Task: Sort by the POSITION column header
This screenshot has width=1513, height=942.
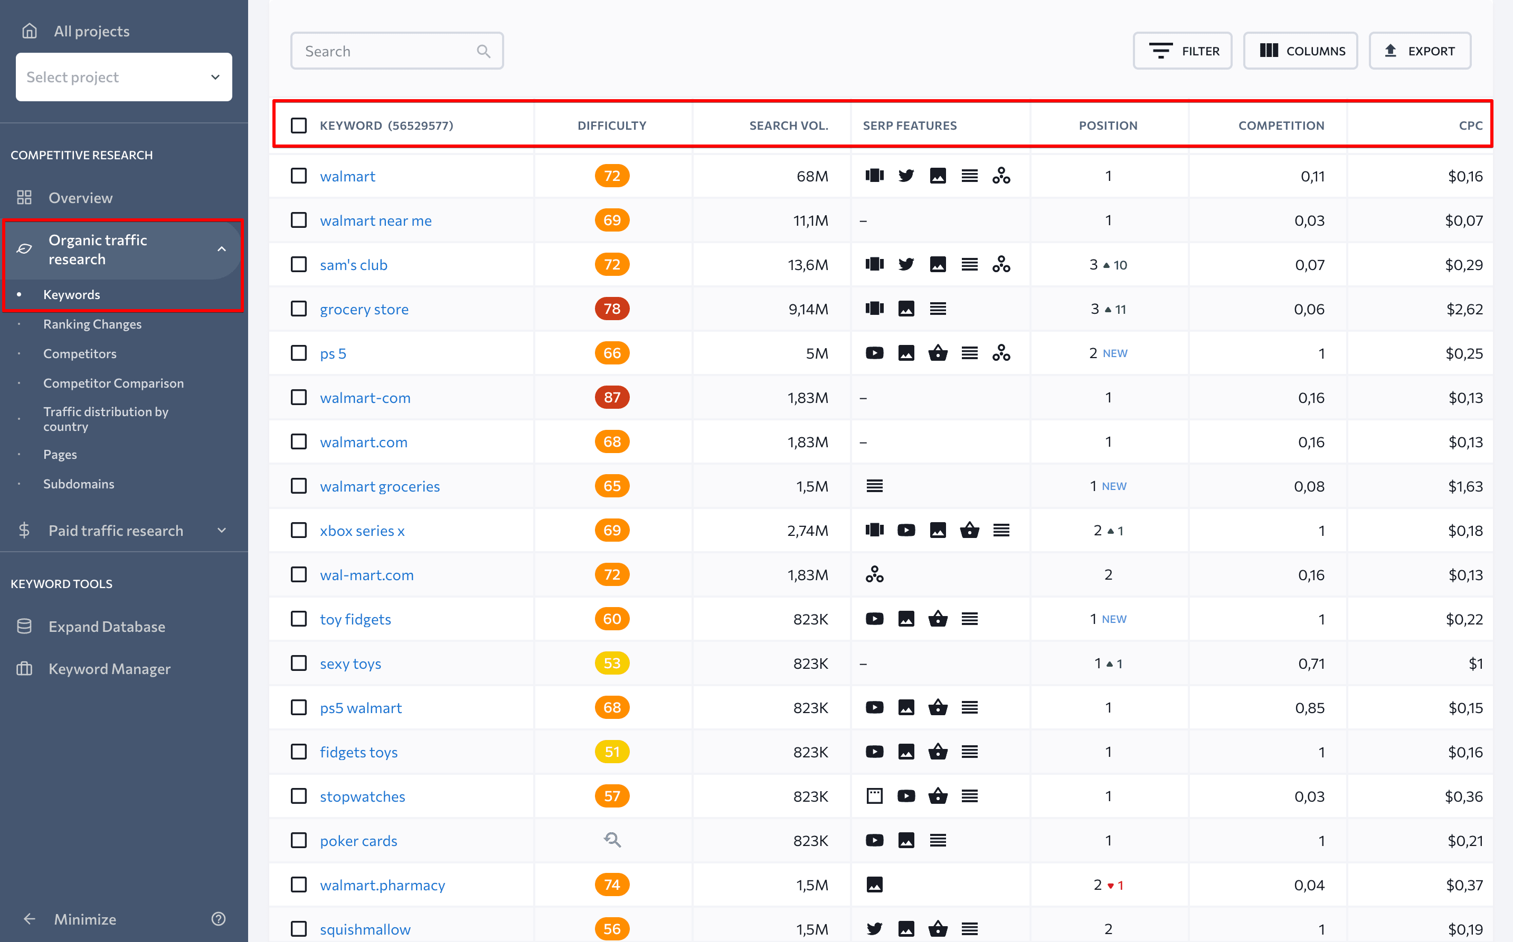Action: pyautogui.click(x=1108, y=125)
